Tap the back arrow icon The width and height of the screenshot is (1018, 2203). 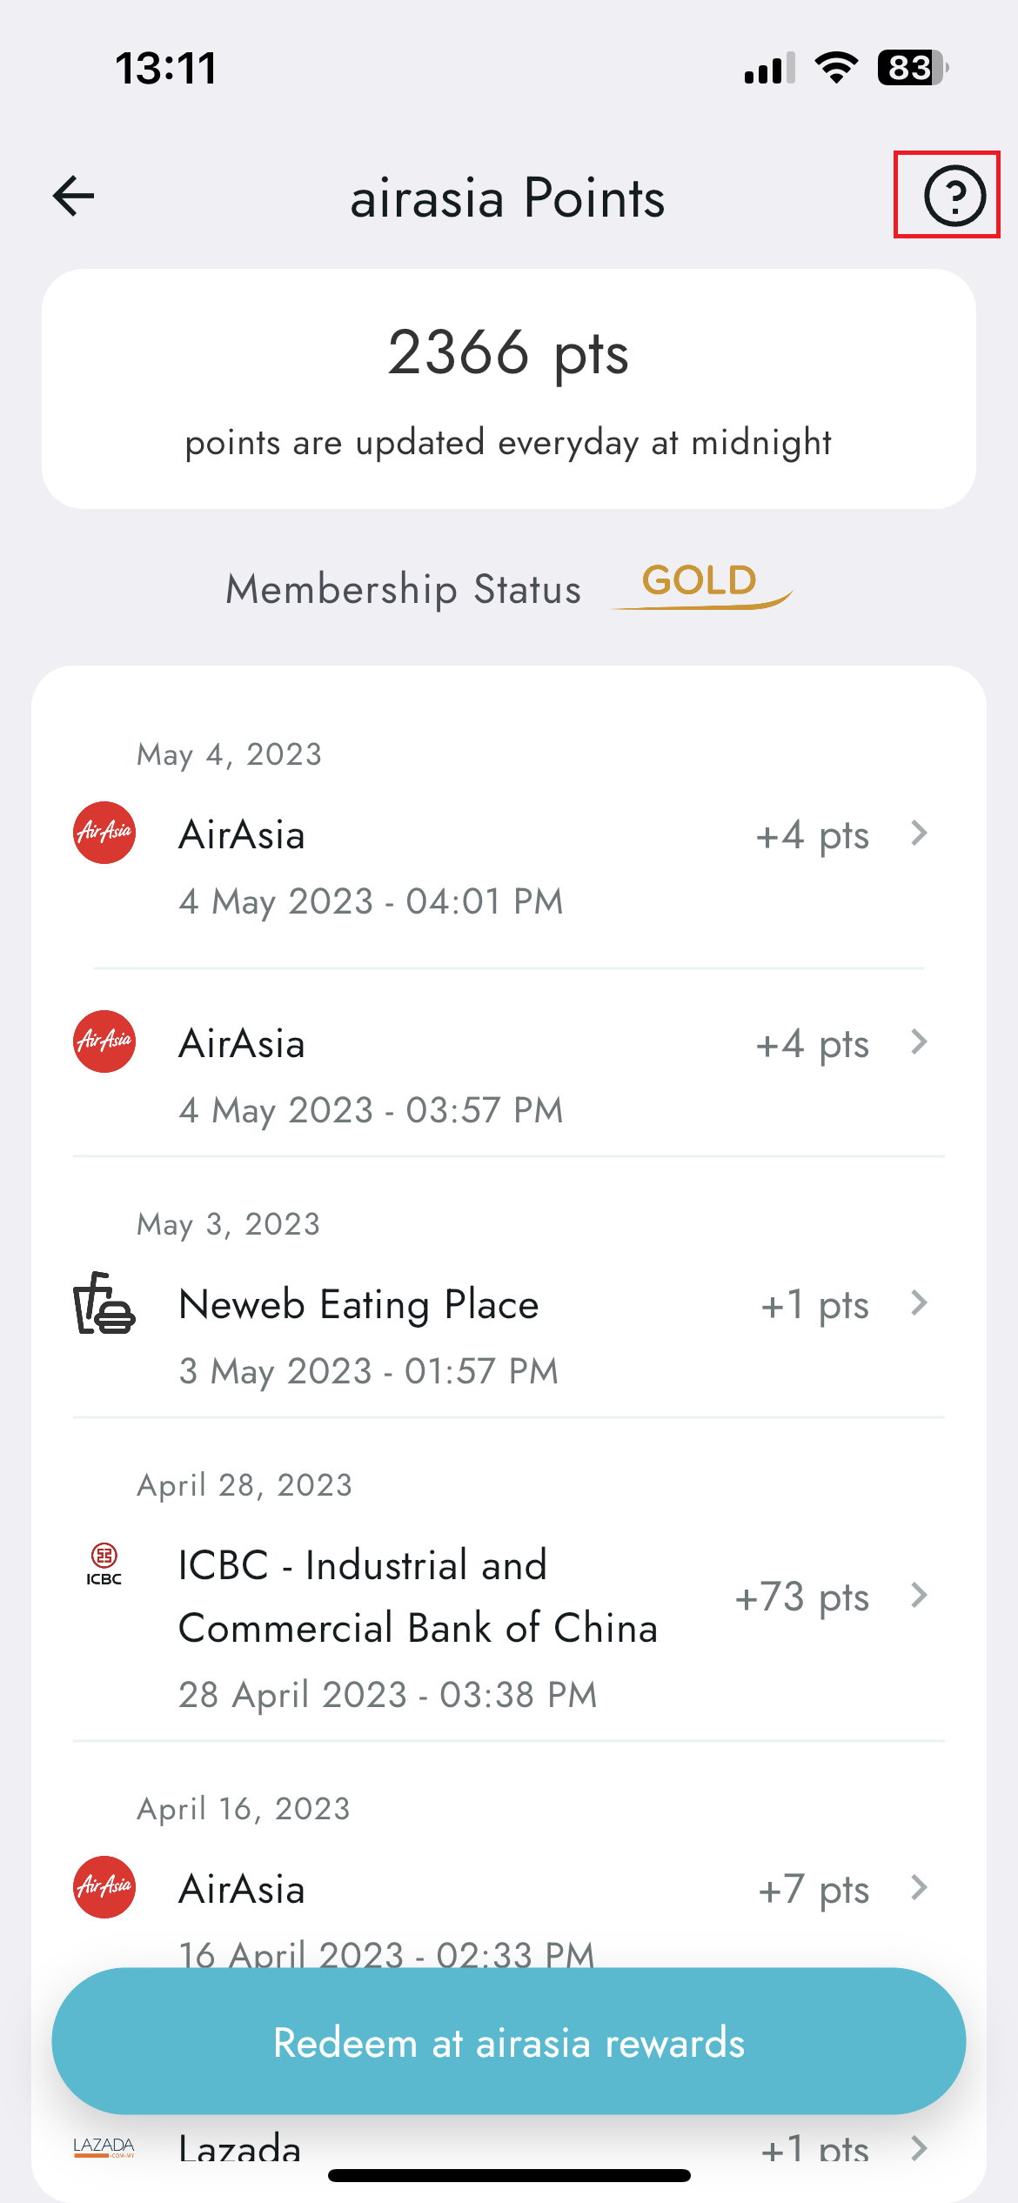[73, 196]
